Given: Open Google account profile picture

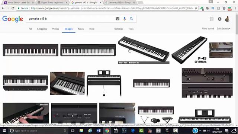Looking at the screenshot, I should [227, 19].
